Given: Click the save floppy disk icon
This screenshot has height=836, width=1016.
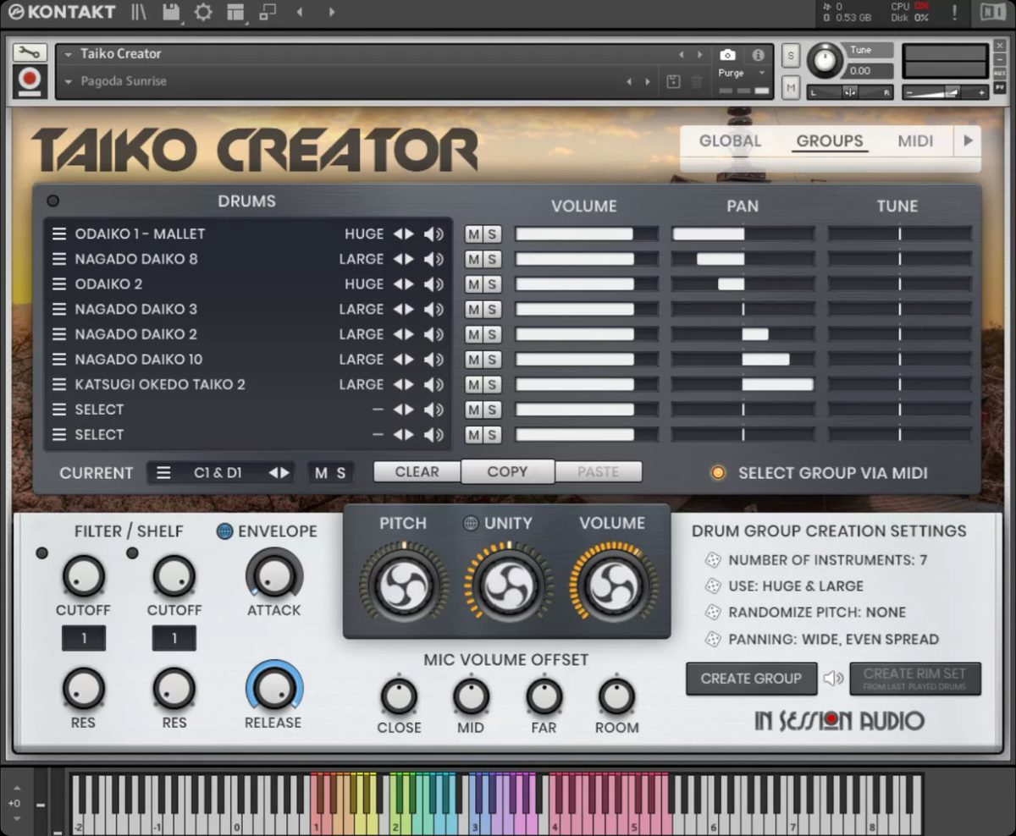Looking at the screenshot, I should 171,12.
